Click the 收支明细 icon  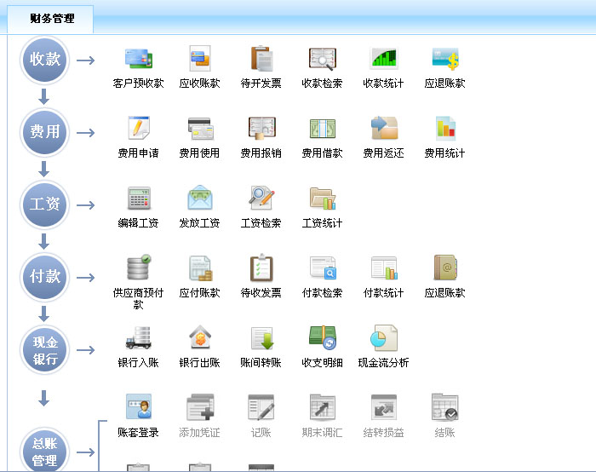point(322,339)
